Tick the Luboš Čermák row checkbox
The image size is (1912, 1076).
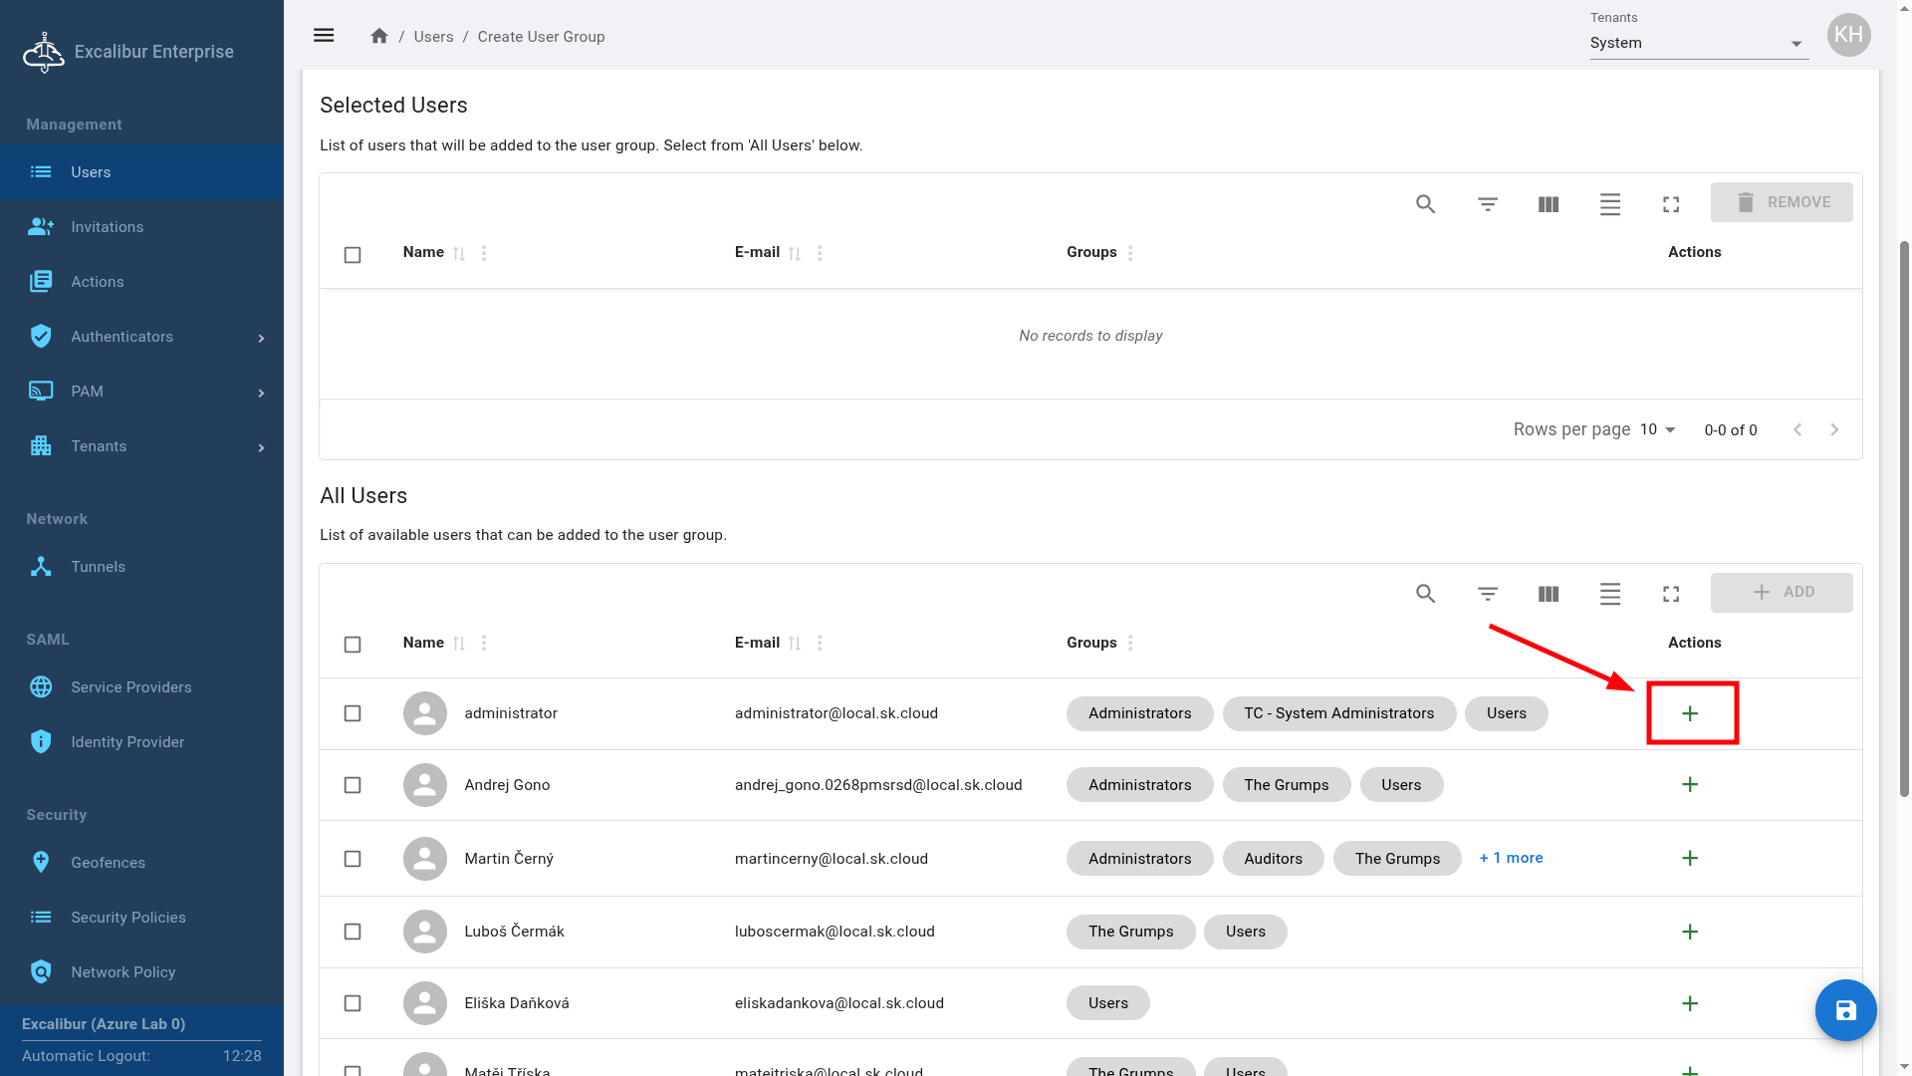353,932
